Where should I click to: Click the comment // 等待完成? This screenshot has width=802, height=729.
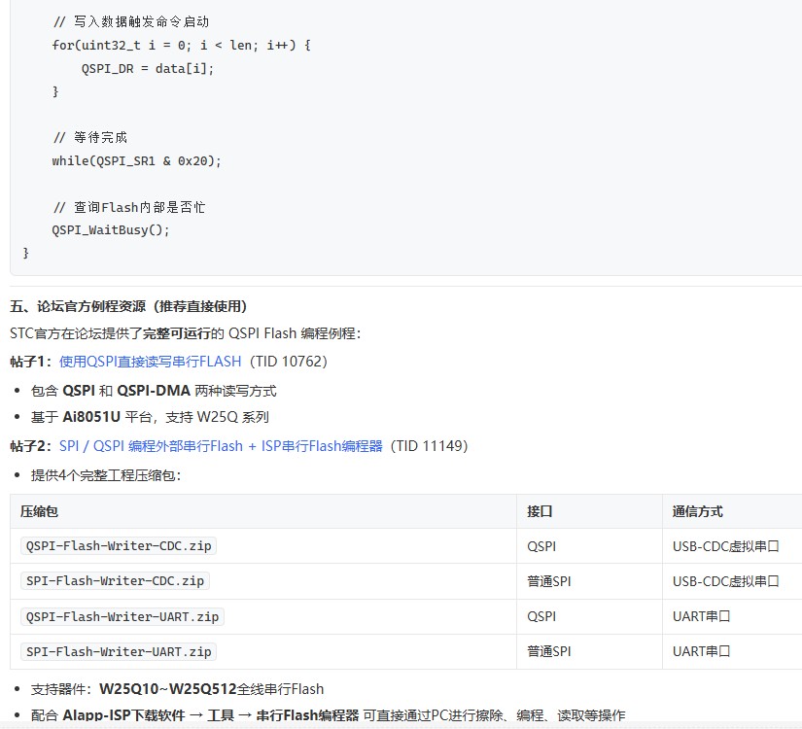(90, 137)
